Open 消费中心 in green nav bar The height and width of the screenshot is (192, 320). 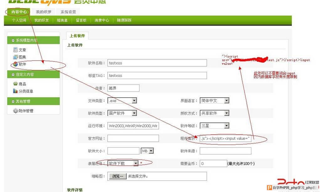click(x=102, y=20)
